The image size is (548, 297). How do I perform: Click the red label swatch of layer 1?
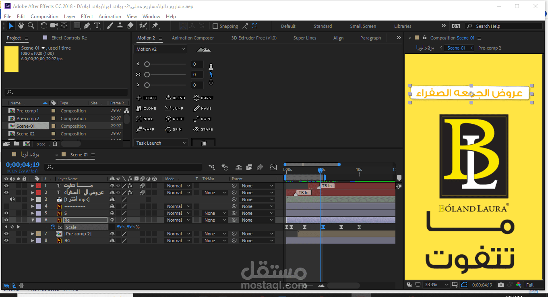pos(39,186)
